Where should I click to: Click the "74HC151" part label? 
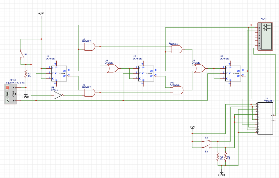[x=268, y=101]
